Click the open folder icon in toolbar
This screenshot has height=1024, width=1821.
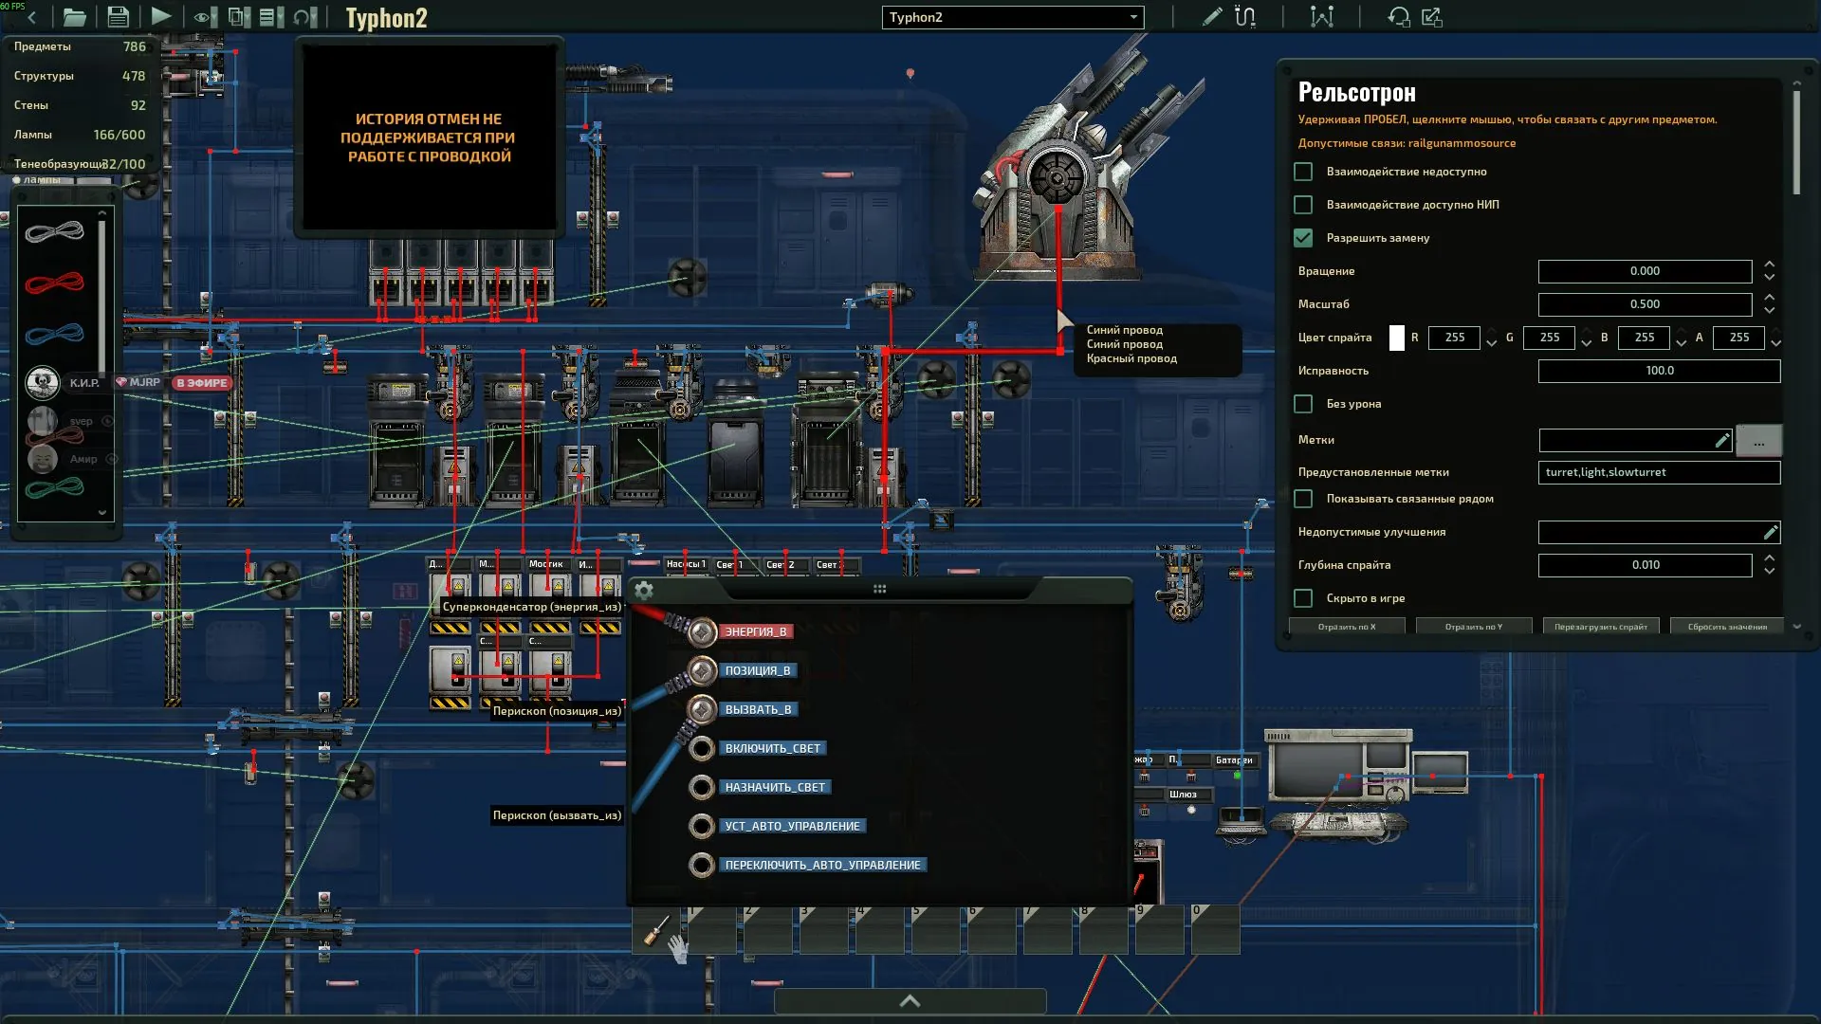[74, 16]
